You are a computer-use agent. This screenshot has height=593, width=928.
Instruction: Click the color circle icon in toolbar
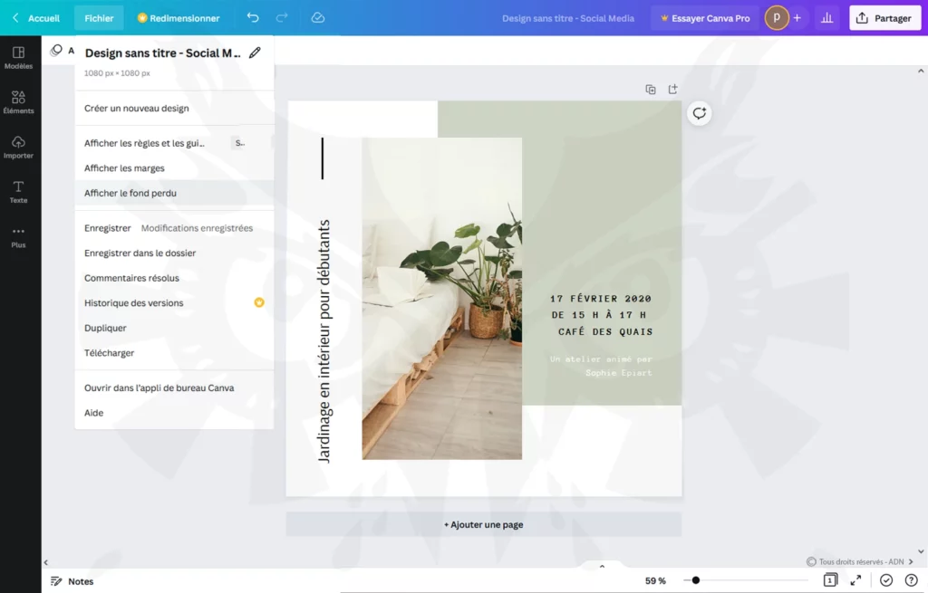click(56, 51)
